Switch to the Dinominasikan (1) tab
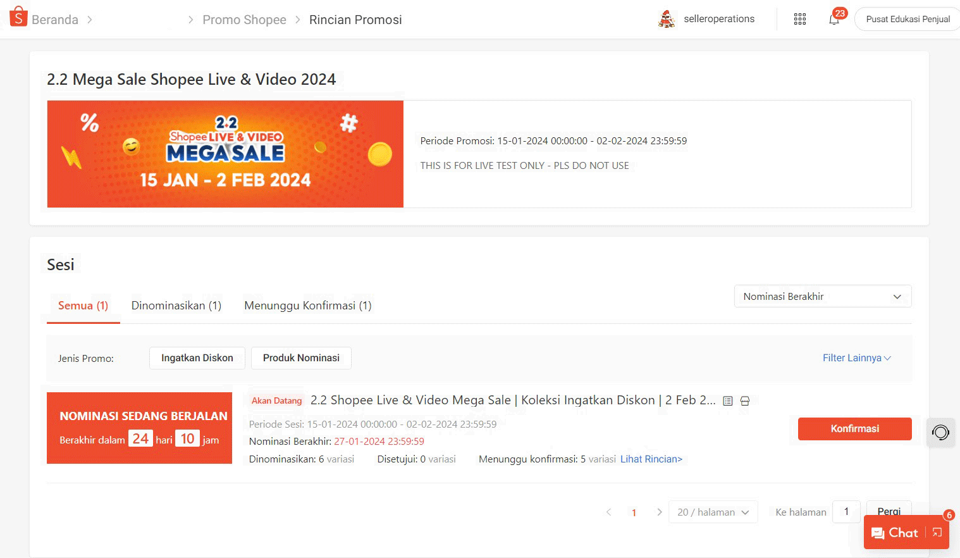 [x=176, y=306]
